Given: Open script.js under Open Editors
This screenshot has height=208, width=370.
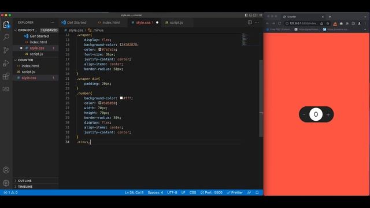Looking at the screenshot, I should pyautogui.click(x=36, y=54).
